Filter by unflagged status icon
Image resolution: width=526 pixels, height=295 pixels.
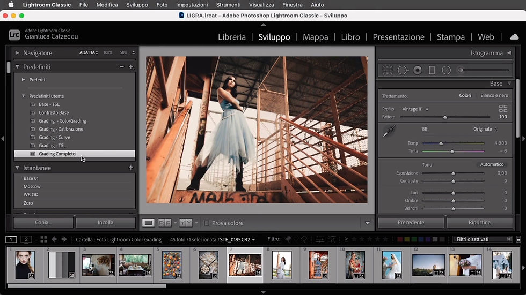click(x=296, y=239)
